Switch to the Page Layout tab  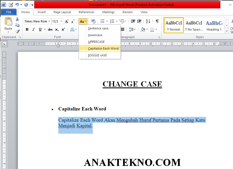click(x=62, y=12)
